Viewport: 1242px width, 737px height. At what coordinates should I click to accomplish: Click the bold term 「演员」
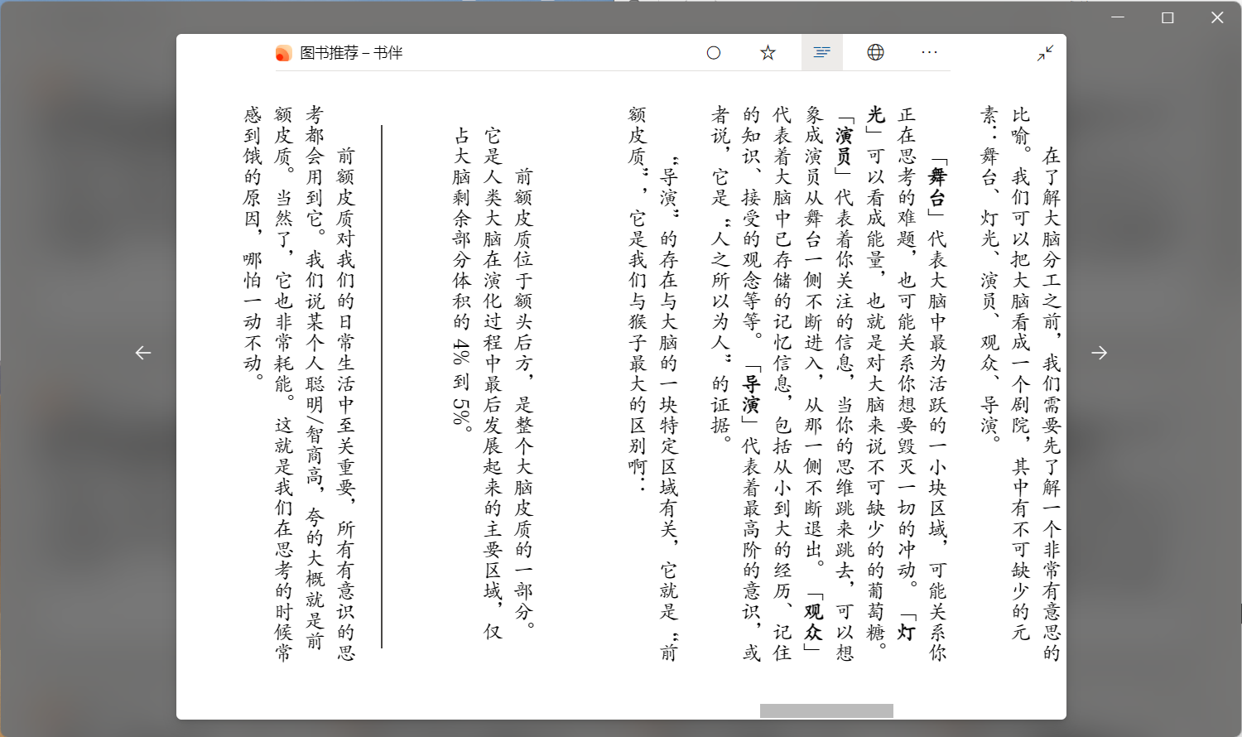click(x=845, y=146)
